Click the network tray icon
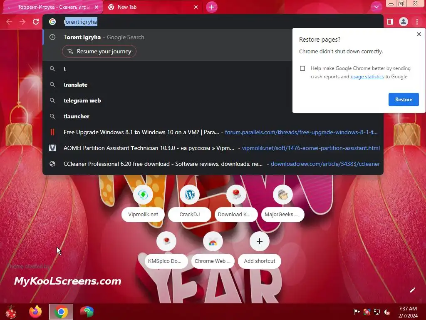Viewport: 426px width, 320px height. 377,312
